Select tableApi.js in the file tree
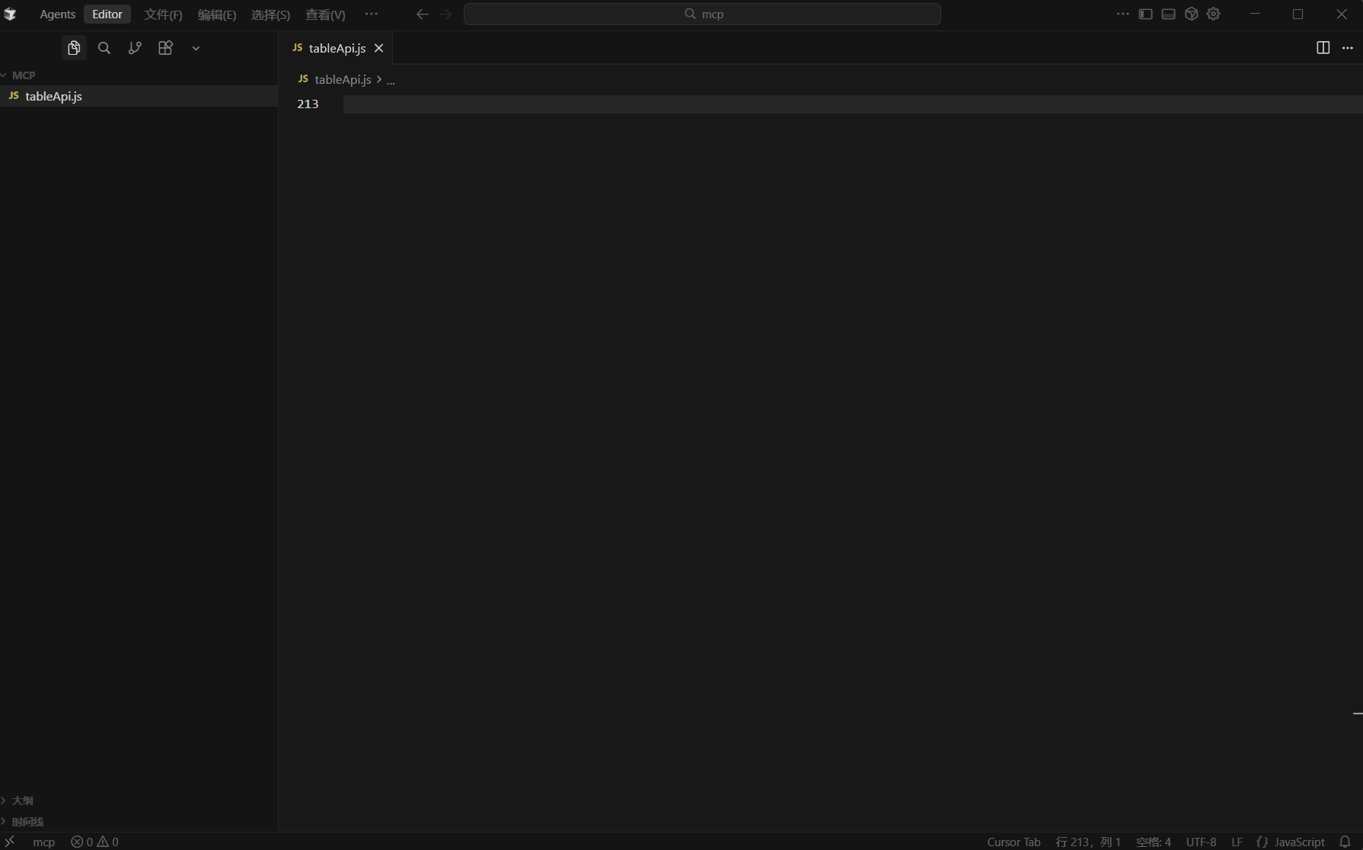The image size is (1363, 850). (x=55, y=96)
